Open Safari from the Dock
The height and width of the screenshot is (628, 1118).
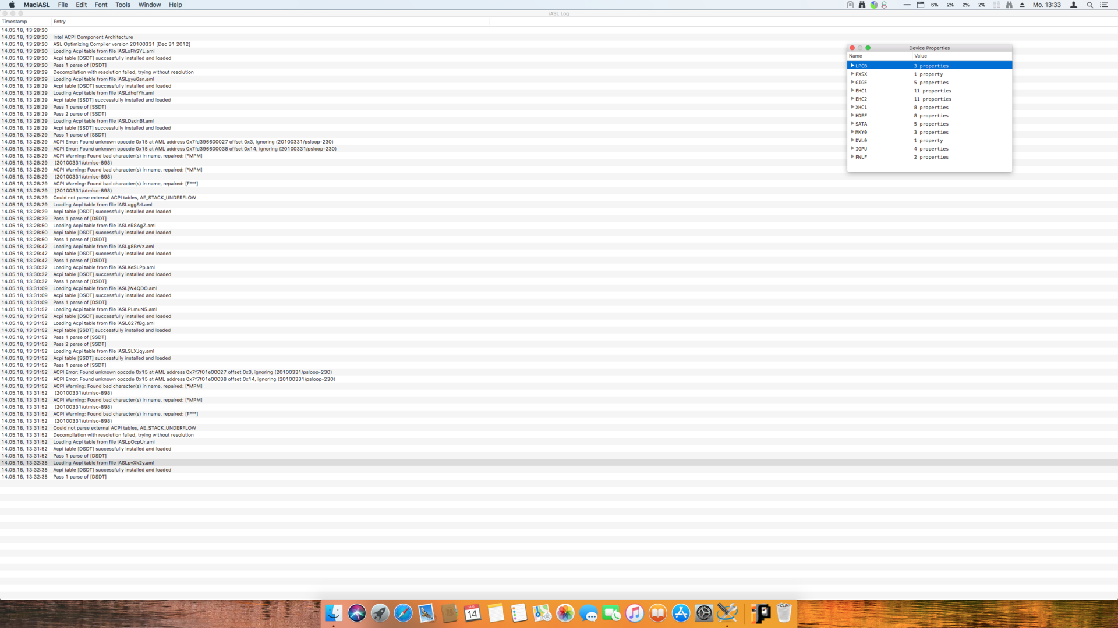(x=403, y=613)
